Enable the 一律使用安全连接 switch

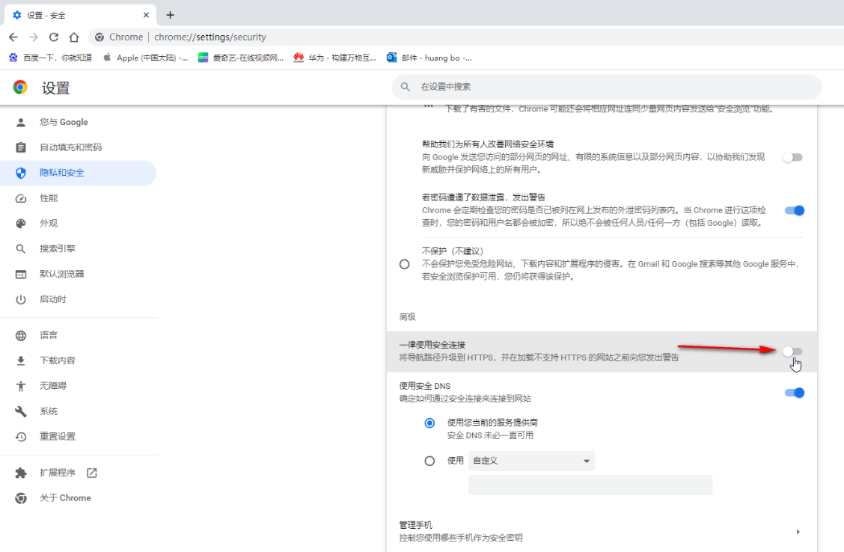point(793,352)
